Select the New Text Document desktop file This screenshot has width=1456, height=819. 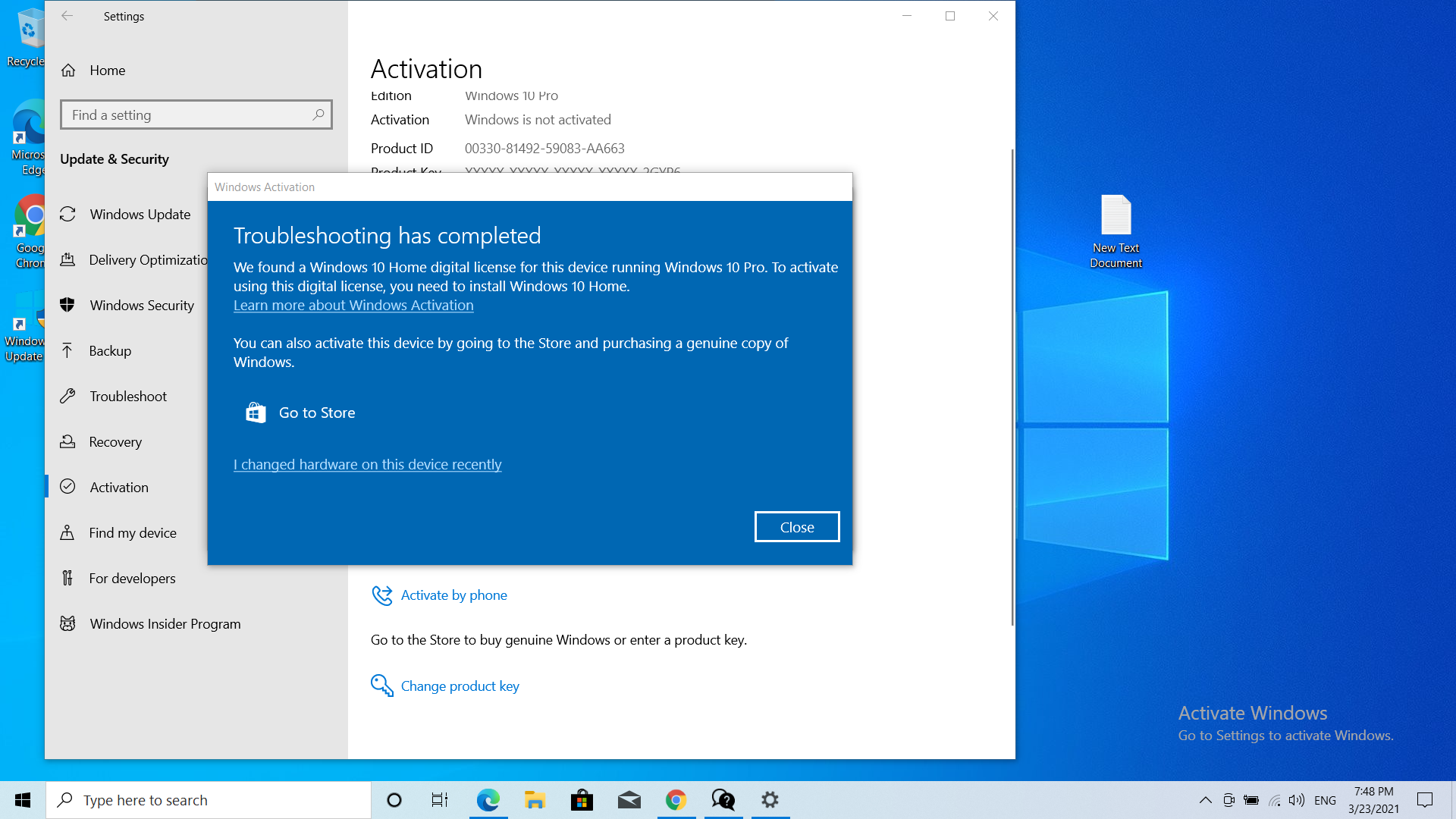[1116, 231]
